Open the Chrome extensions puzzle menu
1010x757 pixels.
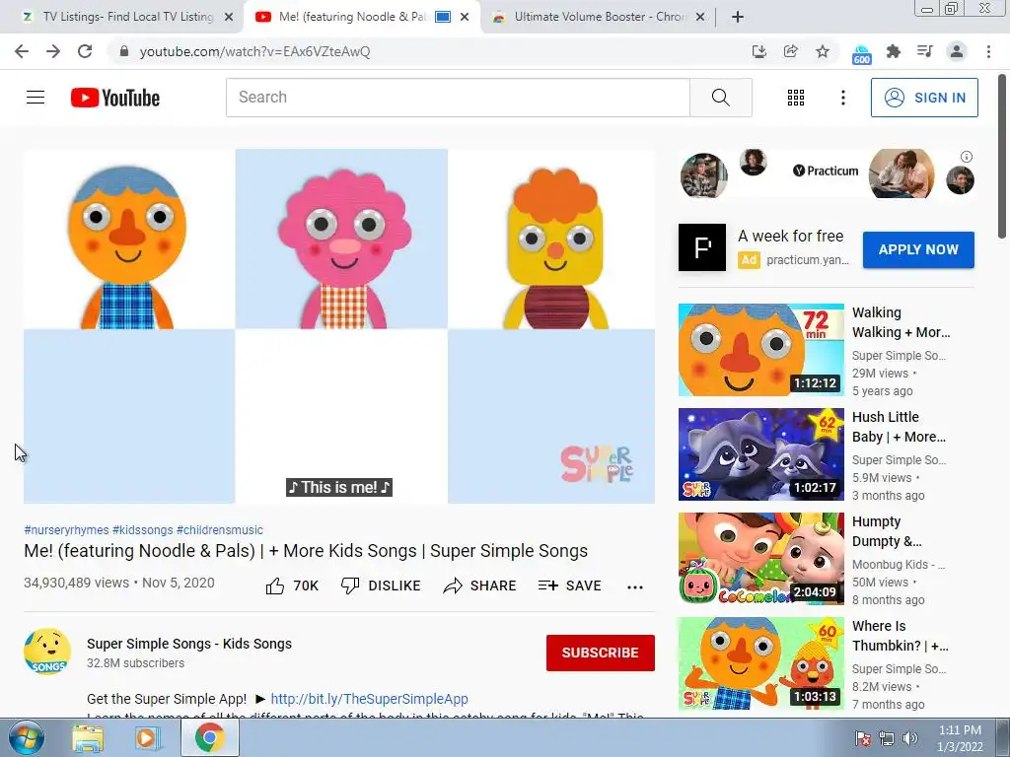894,51
